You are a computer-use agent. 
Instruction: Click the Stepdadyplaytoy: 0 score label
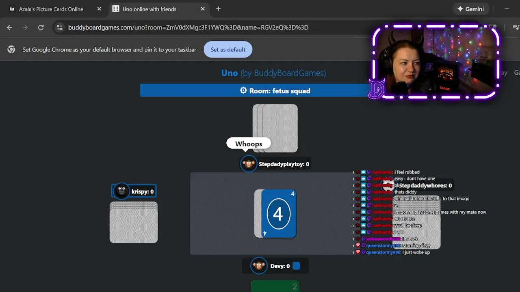tap(284, 164)
